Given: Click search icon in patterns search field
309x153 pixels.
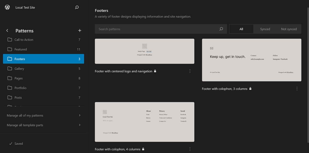Looking at the screenshot, I should coord(221,29).
